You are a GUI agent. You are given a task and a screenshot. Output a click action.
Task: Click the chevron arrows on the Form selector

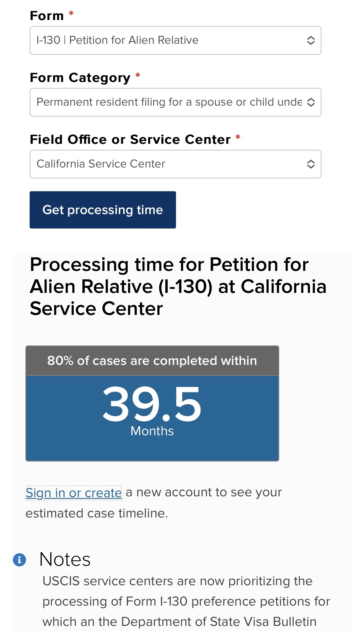coord(311,40)
